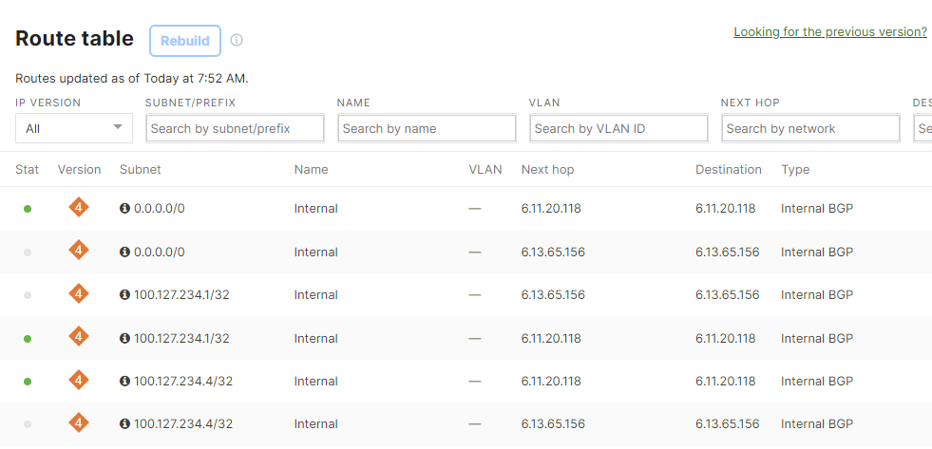
Task: Sort by the Next hop column header
Action: 547,170
